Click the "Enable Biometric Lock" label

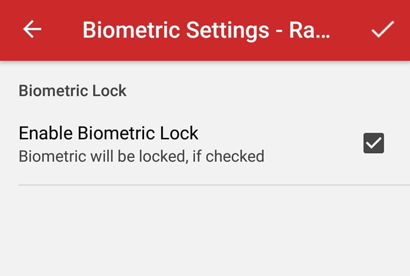coord(109,133)
